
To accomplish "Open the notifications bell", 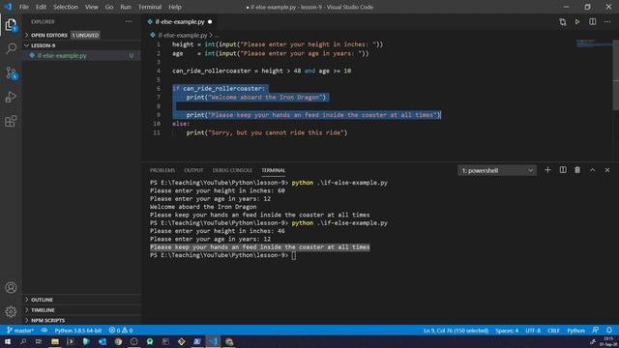I will pyautogui.click(x=609, y=331).
